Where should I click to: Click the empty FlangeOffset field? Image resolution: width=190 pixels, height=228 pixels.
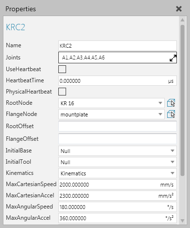pyautogui.click(x=118, y=139)
